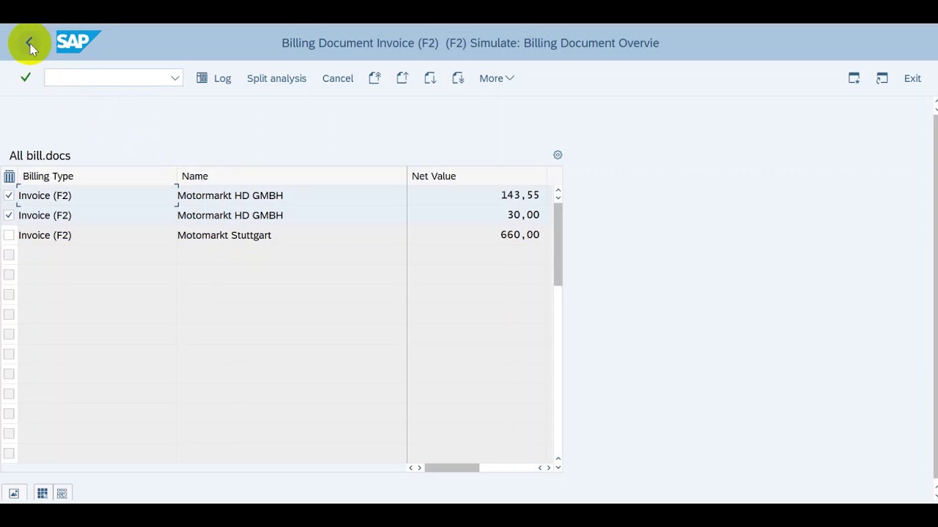Click the leftmost image icon in bottom bar
This screenshot has height=527, width=938.
14,493
